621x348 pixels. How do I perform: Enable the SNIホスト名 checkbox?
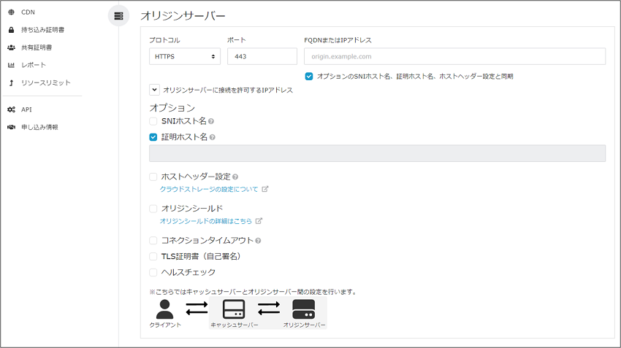click(x=153, y=121)
